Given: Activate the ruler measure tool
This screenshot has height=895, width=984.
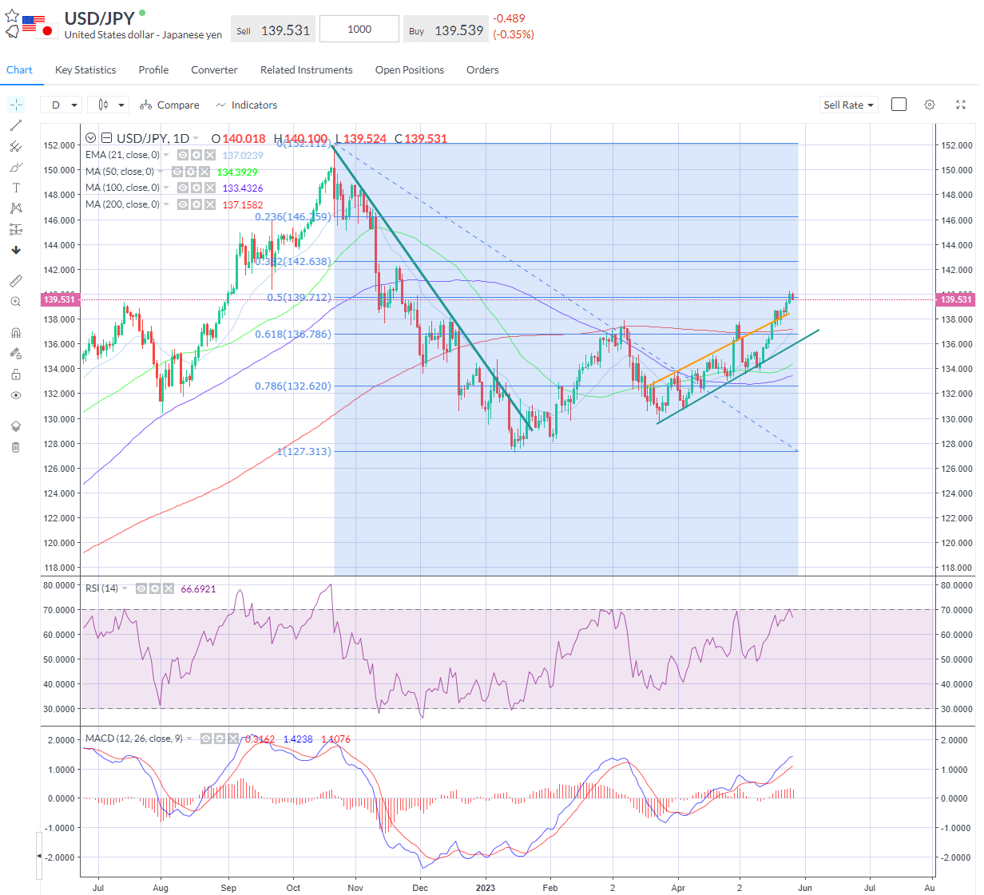Looking at the screenshot, I should 16,280.
